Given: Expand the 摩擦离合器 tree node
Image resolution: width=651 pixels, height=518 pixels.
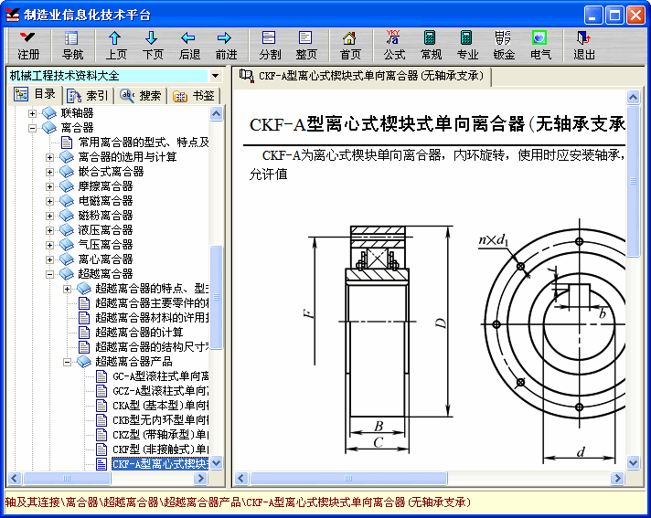Looking at the screenshot, I should 50,186.
